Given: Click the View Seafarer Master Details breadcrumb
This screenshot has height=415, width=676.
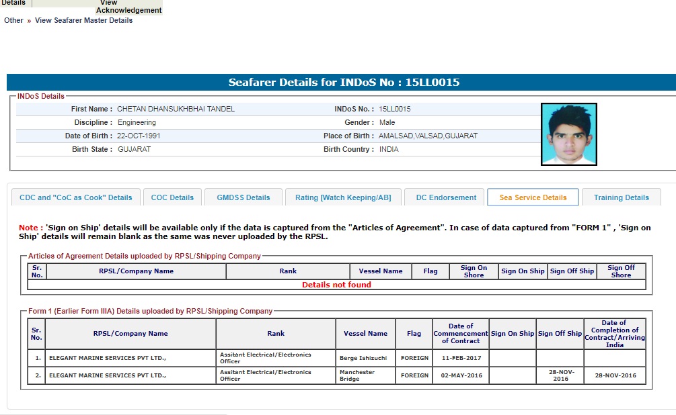Looking at the screenshot, I should point(83,20).
